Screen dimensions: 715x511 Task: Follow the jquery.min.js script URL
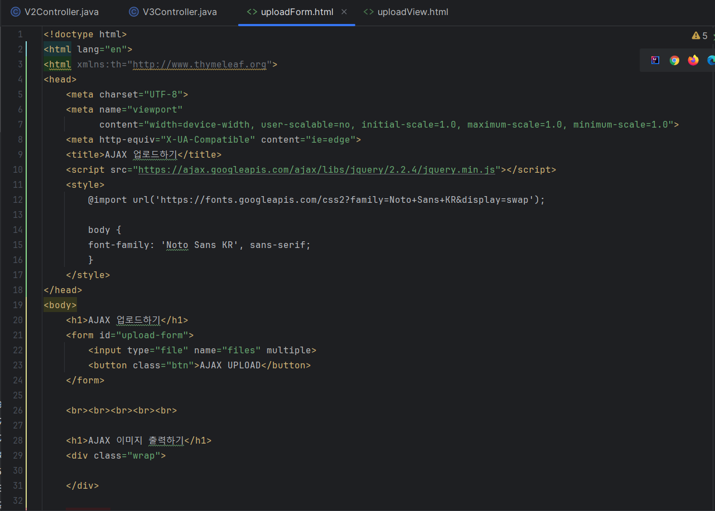[317, 170]
